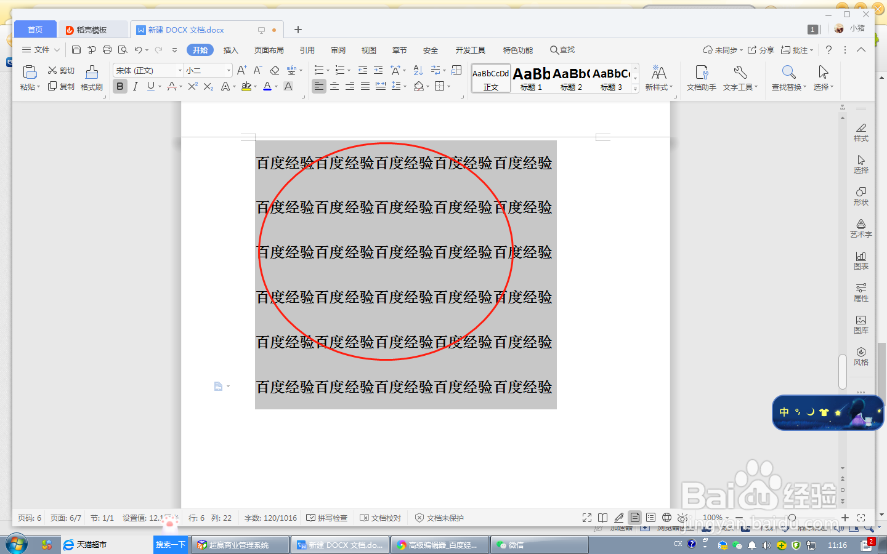887x554 pixels.
Task: Switch to 页面布局 ribbon tab
Action: (x=269, y=50)
